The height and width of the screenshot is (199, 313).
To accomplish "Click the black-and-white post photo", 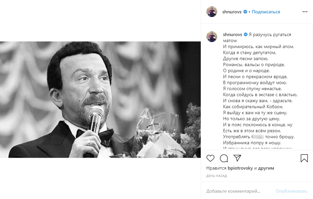I will (x=101, y=99).
